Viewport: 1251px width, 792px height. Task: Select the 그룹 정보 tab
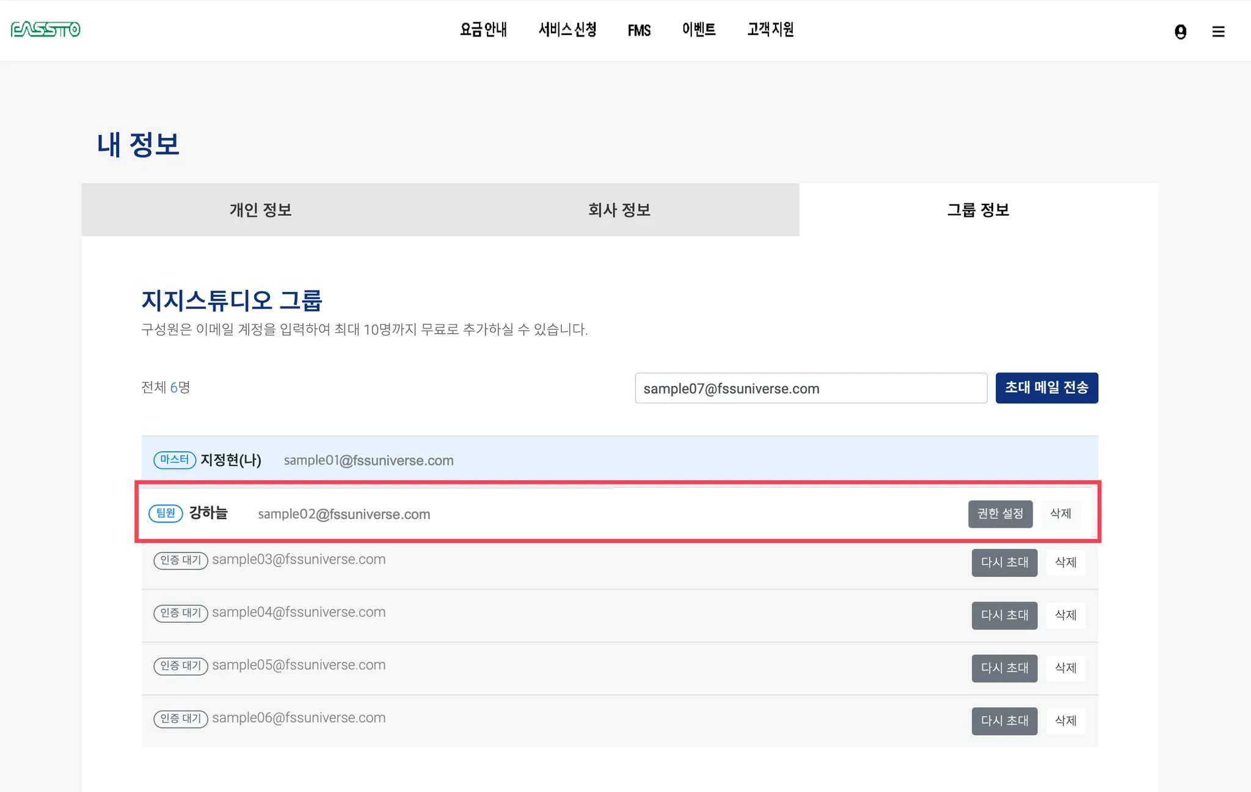click(x=978, y=210)
